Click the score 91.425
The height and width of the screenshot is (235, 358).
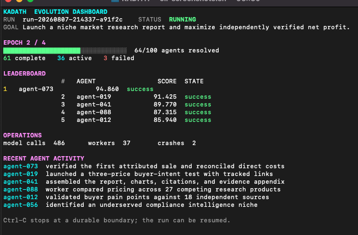coord(165,97)
